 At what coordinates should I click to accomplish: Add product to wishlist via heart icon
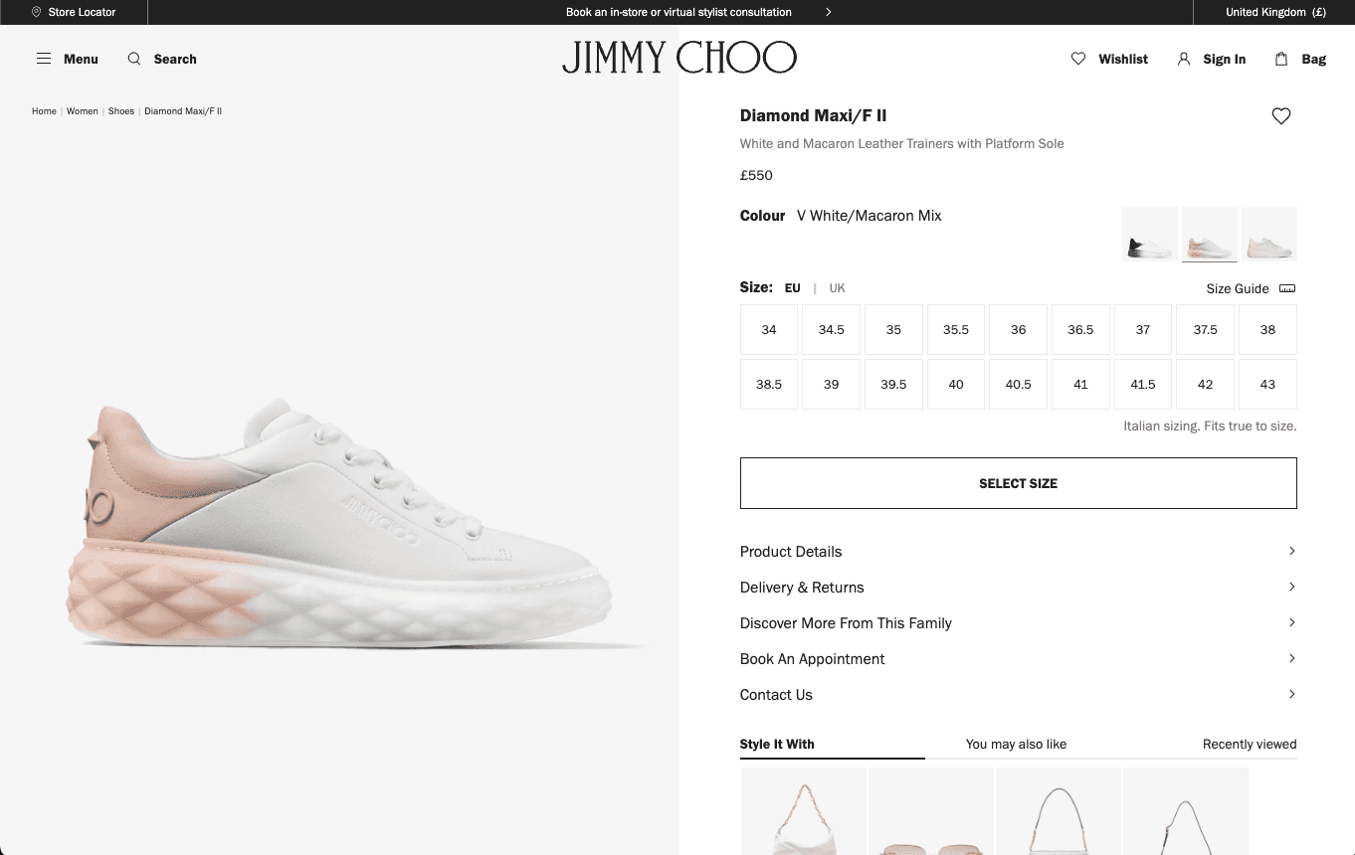coord(1280,115)
